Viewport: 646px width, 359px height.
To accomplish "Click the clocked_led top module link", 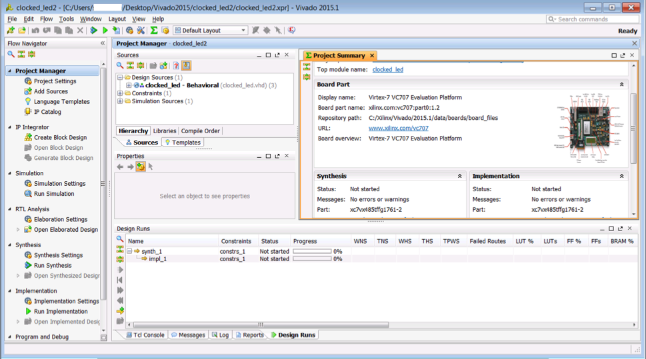I will (x=388, y=69).
